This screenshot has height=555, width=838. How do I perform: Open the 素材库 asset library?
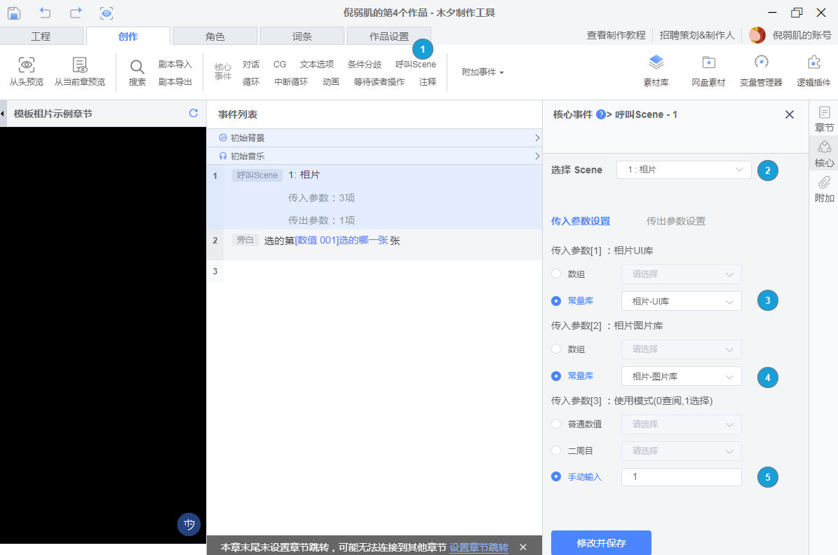click(x=656, y=71)
